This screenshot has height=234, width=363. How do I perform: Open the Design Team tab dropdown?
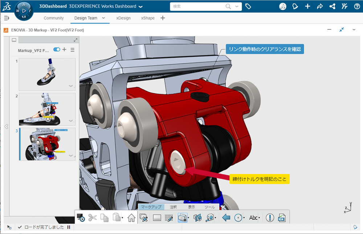(x=103, y=18)
